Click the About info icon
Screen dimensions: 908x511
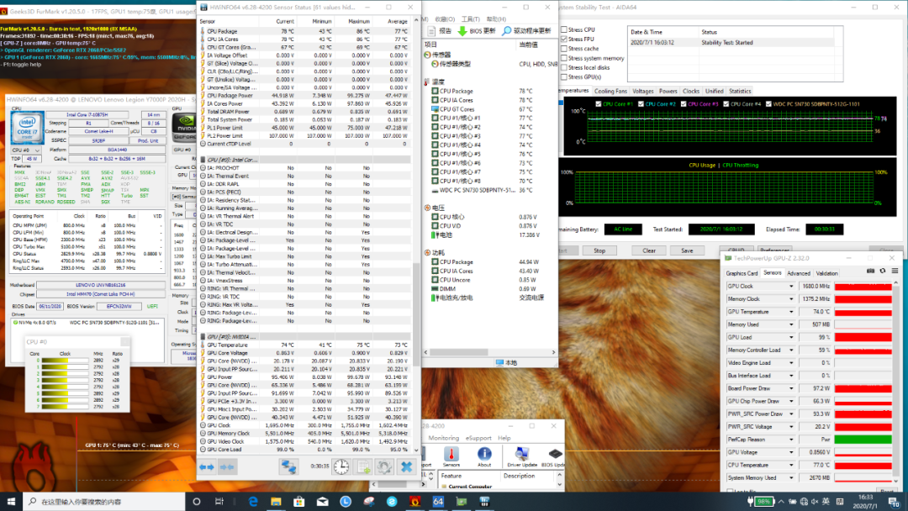point(484,454)
